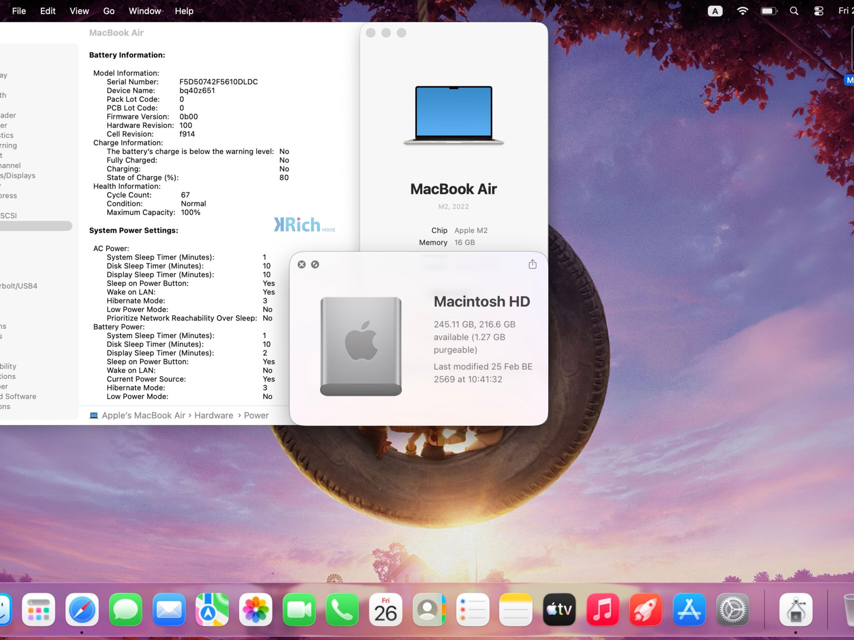This screenshot has width=854, height=640.
Task: Open the green Phone app in Dock
Action: tap(343, 610)
